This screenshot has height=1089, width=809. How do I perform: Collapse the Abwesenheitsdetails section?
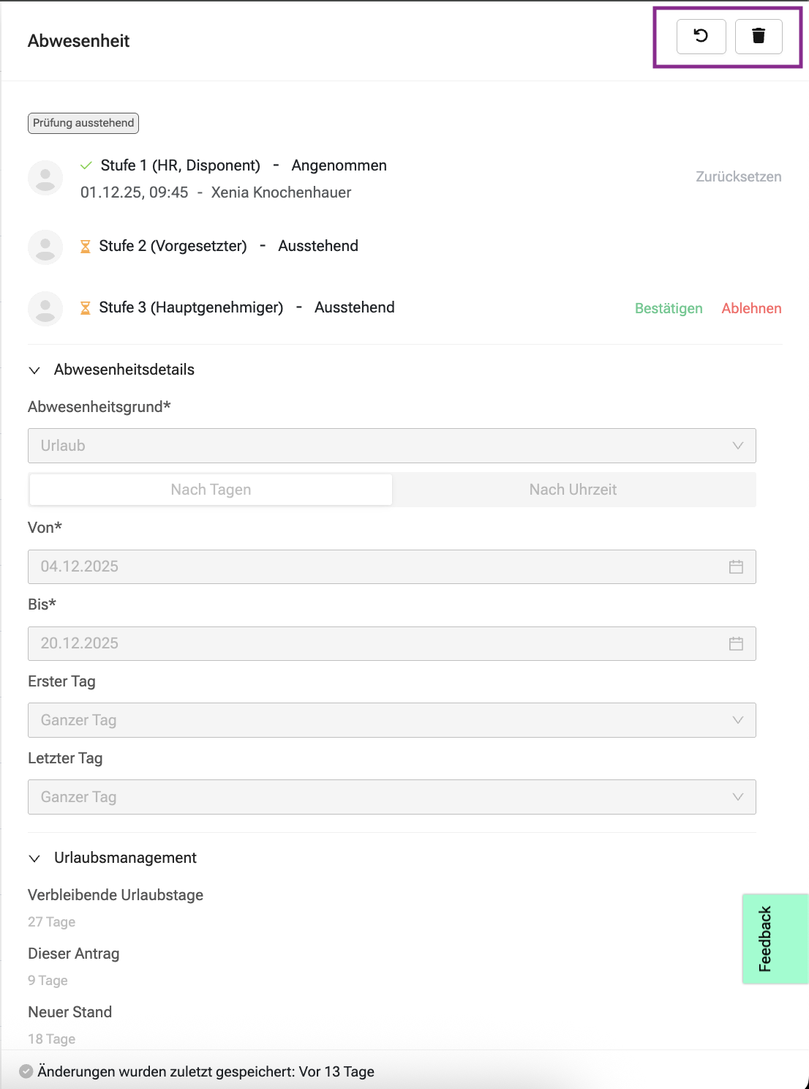click(x=34, y=370)
